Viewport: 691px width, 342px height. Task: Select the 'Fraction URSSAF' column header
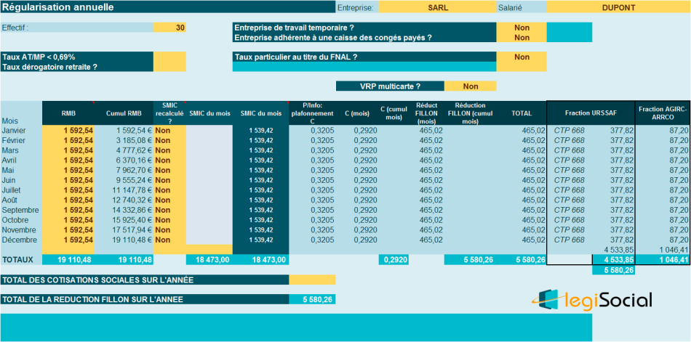[x=591, y=113]
